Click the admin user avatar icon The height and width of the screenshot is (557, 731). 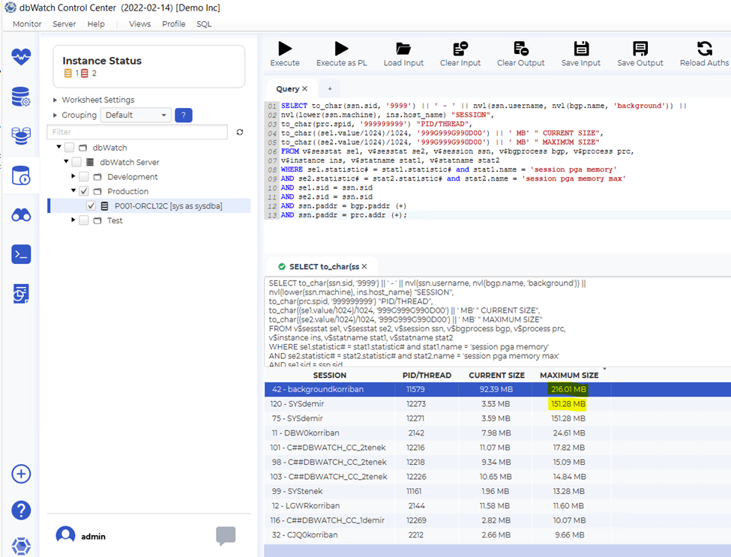pos(65,535)
